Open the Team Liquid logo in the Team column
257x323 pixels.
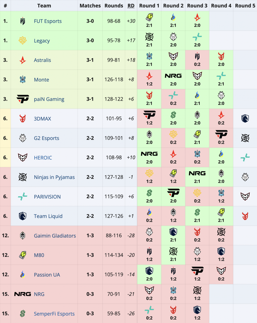[23, 216]
